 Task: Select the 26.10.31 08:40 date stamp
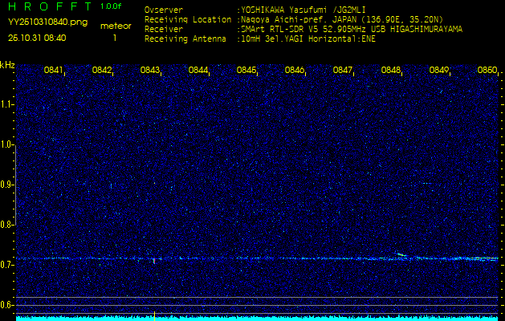click(x=37, y=38)
